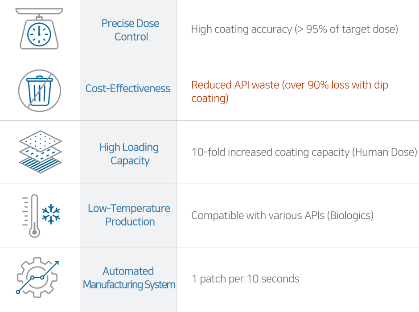Image resolution: width=419 pixels, height=312 pixels.
Task: Click "10-fold increased coating capacity" phrase
Action: tap(270, 152)
